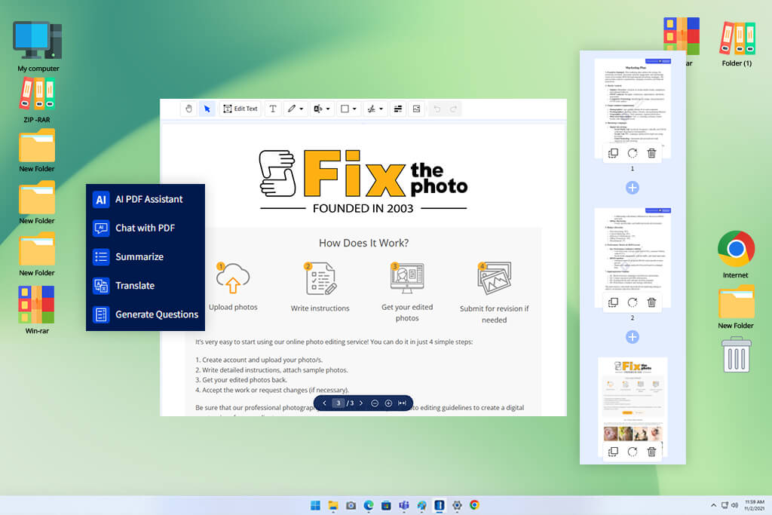Show hidden tray icons chevron

tap(713, 505)
